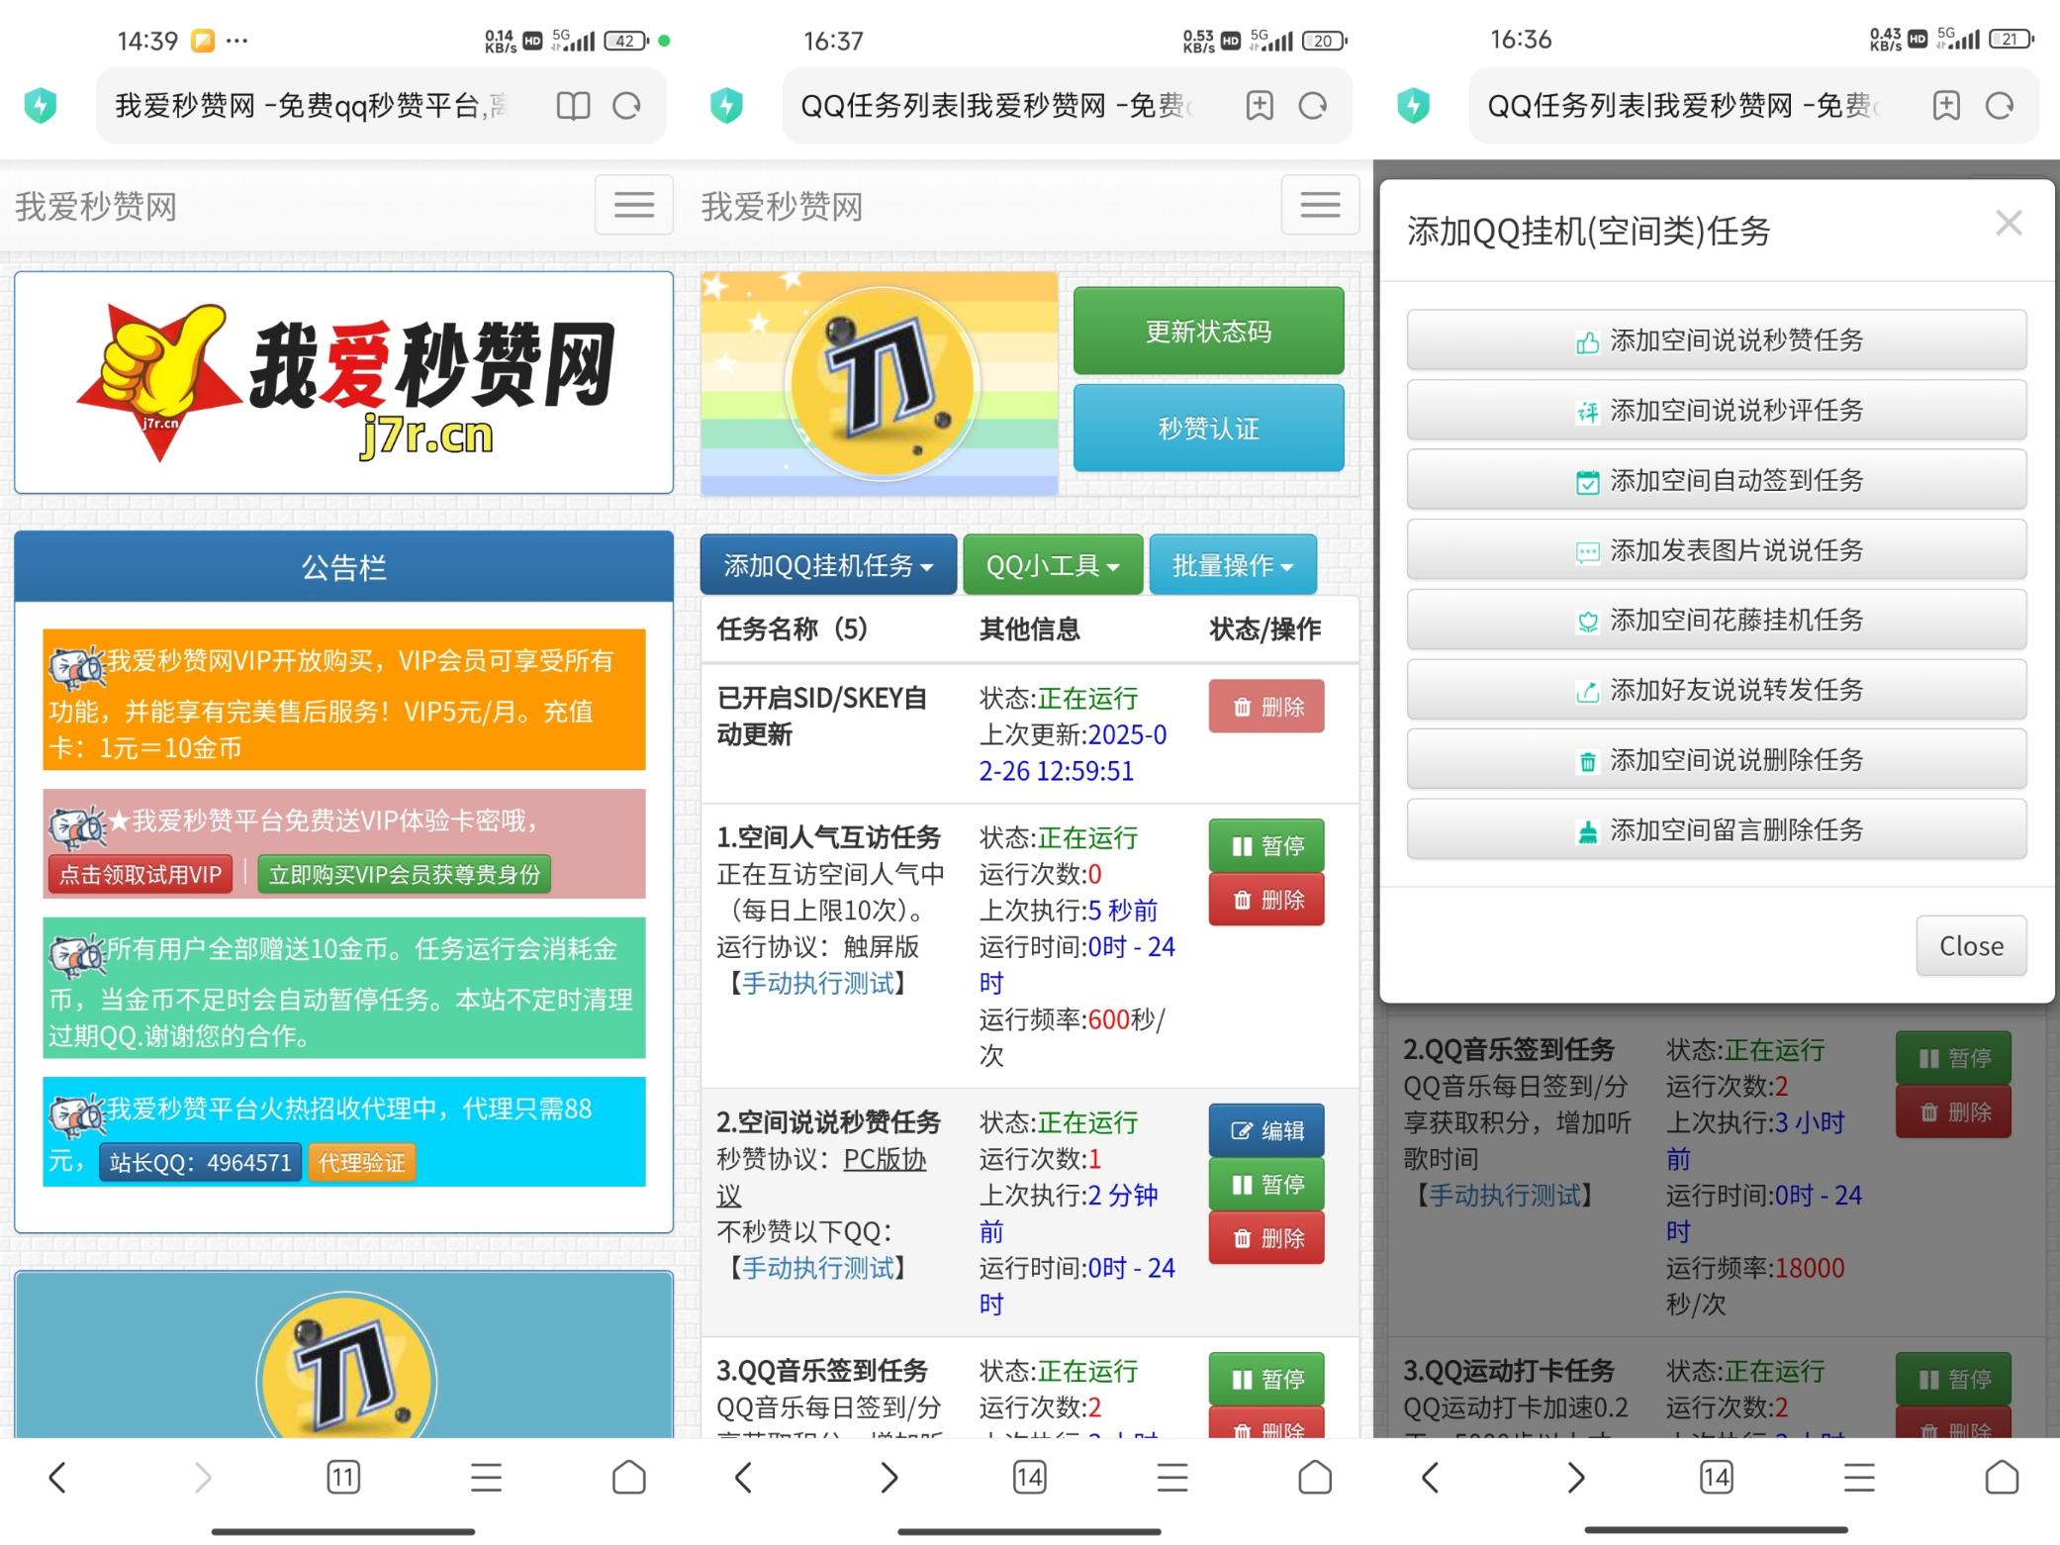
Task: Open browser menu in left phone bottom bar
Action: (486, 1478)
